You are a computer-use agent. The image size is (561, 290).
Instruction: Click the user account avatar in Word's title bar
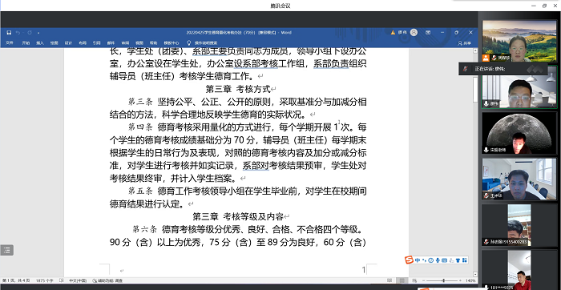tap(414, 33)
